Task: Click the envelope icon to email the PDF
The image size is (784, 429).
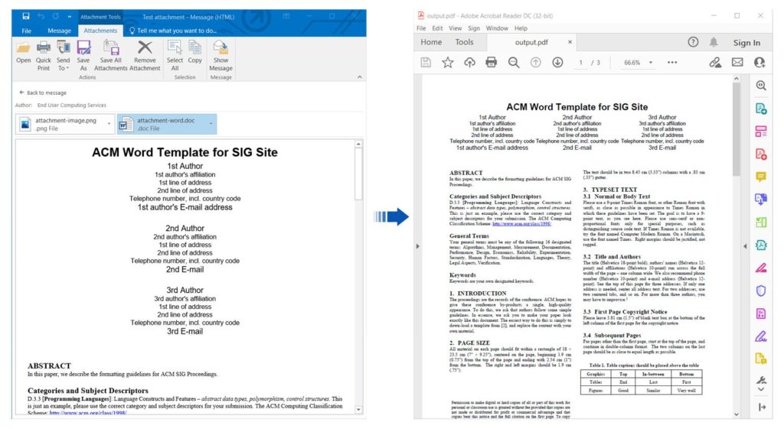Action: point(737,63)
